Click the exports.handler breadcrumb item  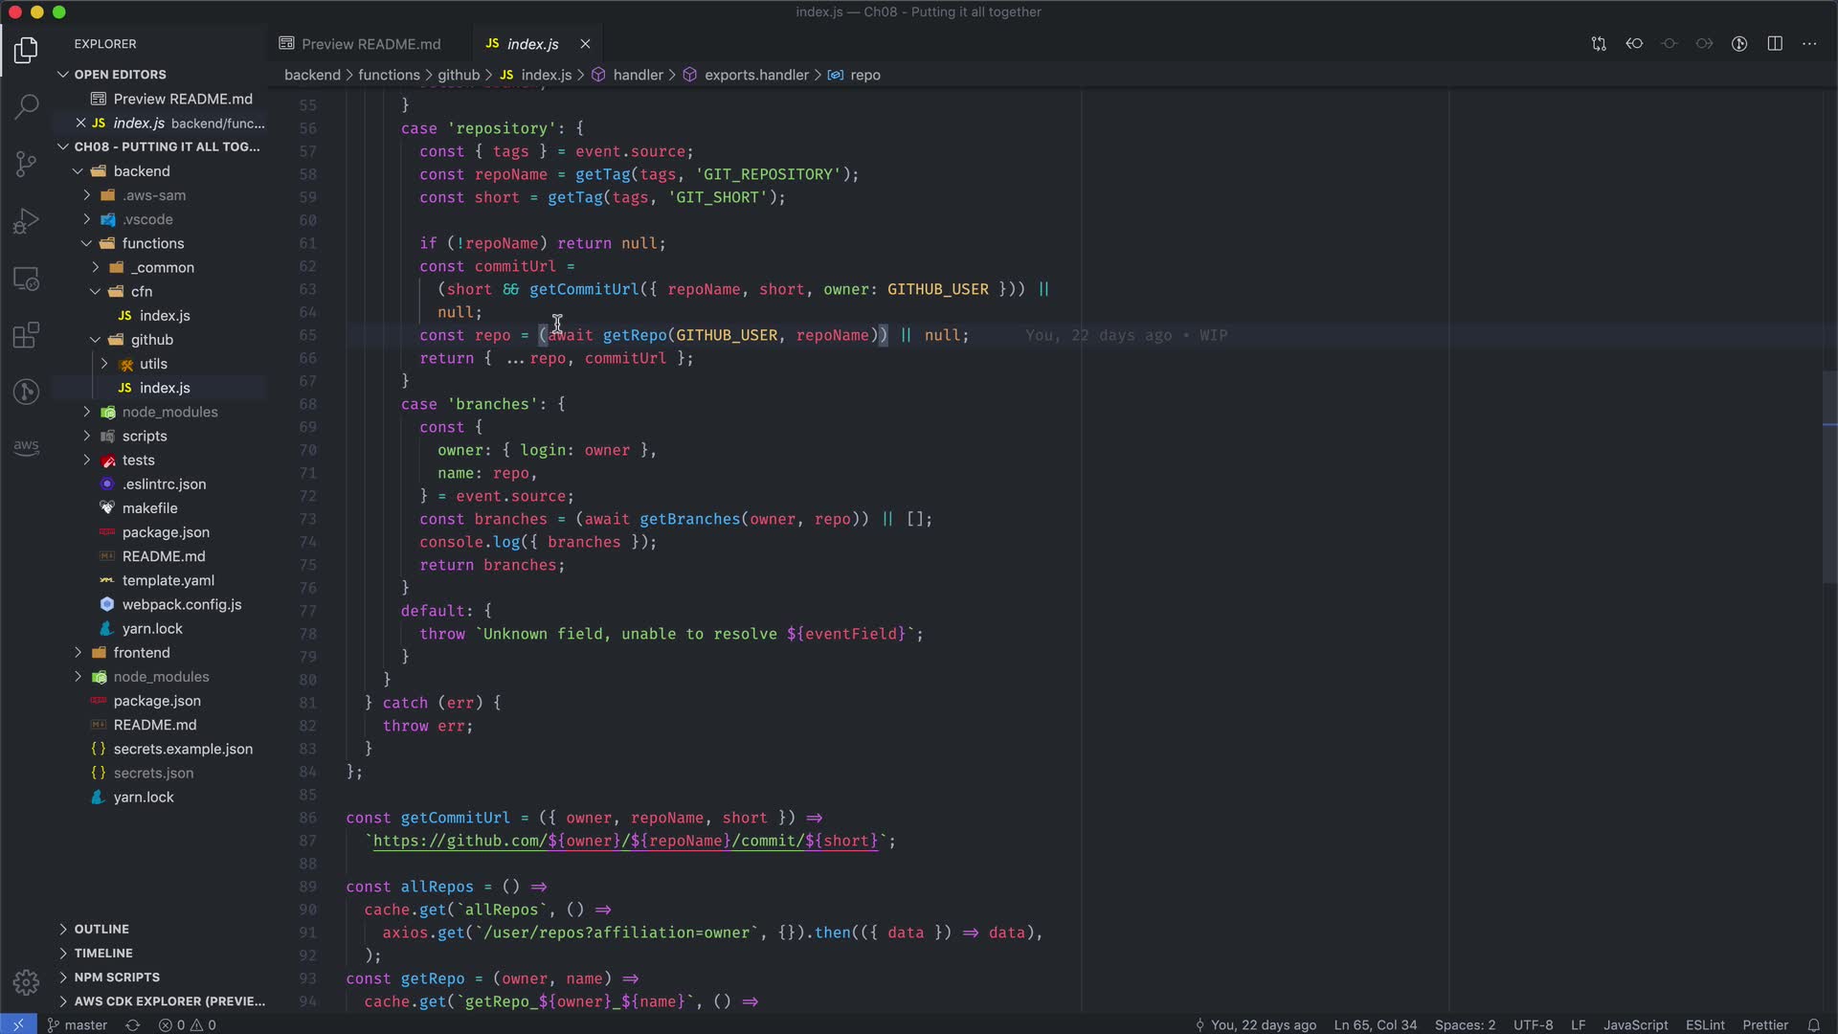tap(756, 75)
